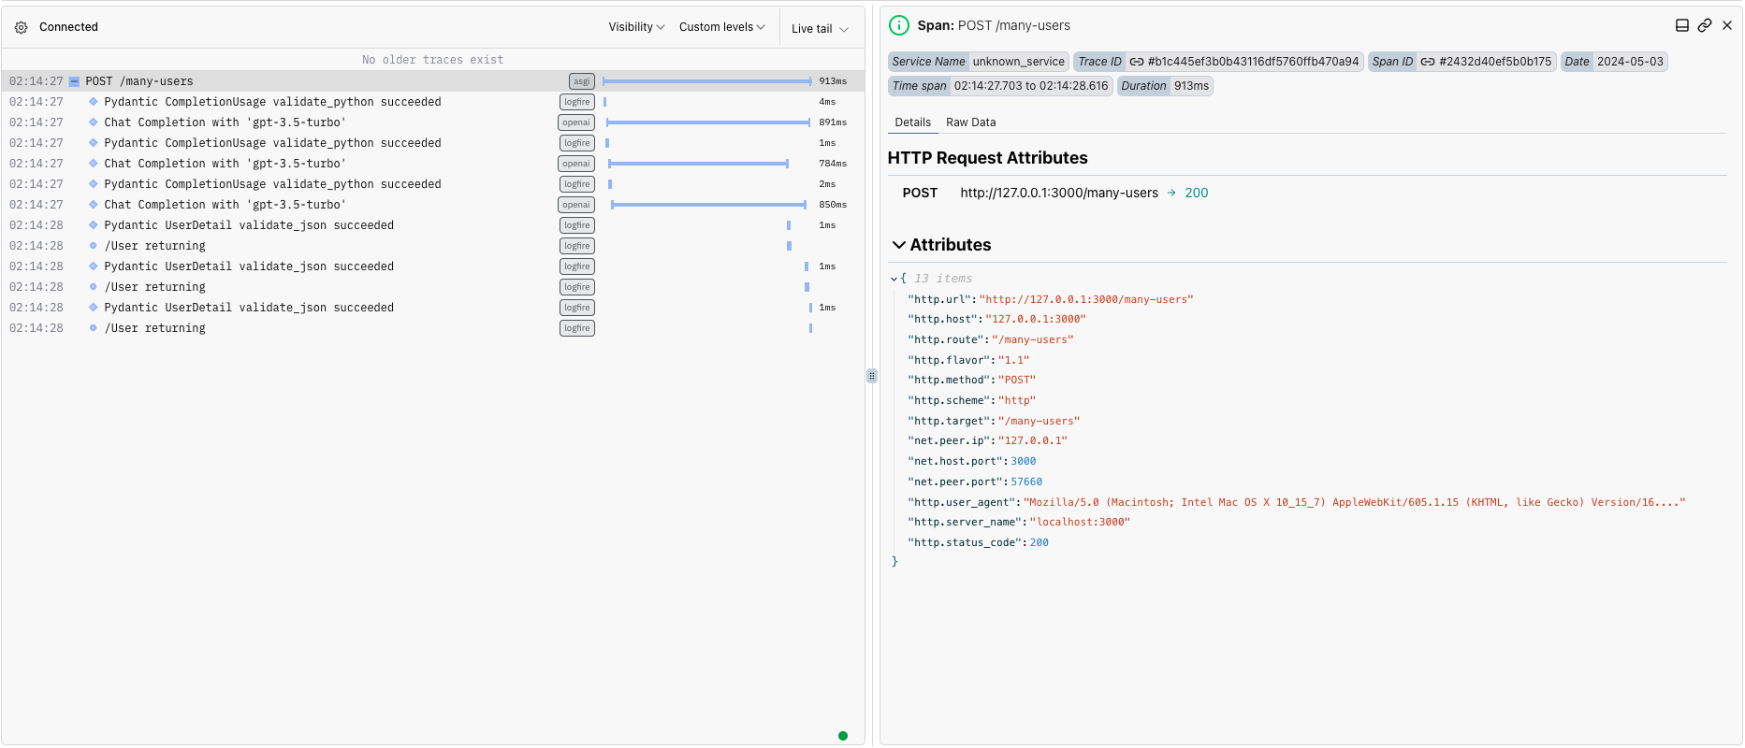Viewport: 1745px width, 748px height.
Task: Click the green live status dot
Action: pos(843,736)
